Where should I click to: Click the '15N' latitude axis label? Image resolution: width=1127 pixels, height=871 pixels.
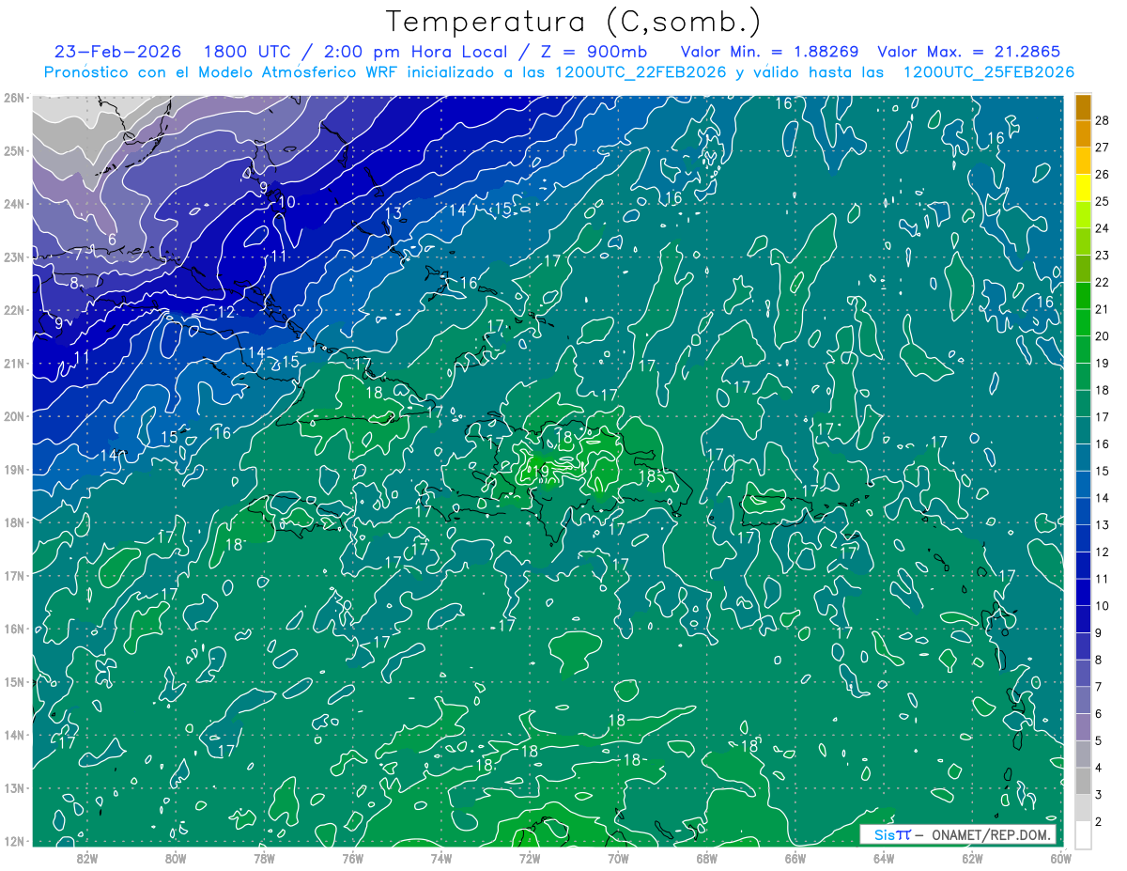[14, 681]
